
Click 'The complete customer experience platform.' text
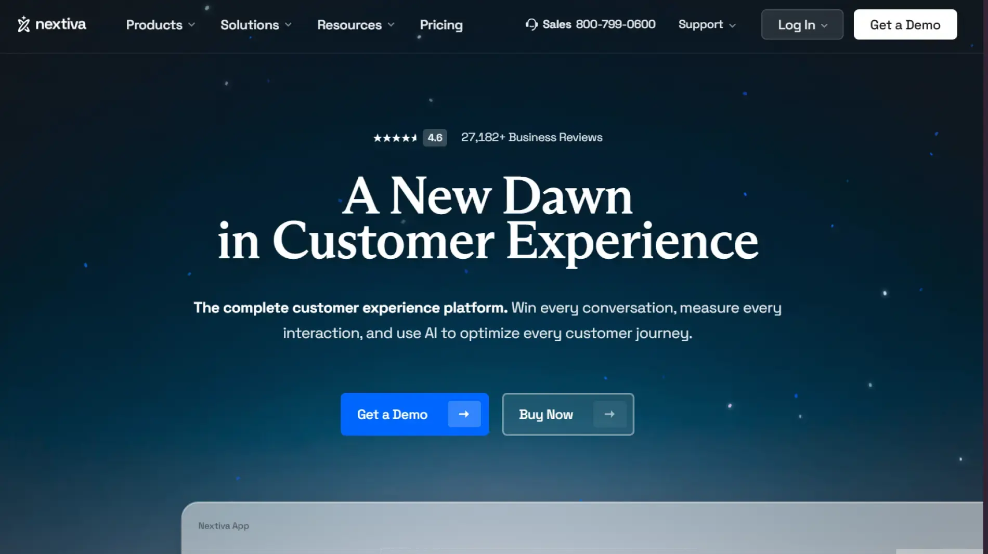[350, 308]
